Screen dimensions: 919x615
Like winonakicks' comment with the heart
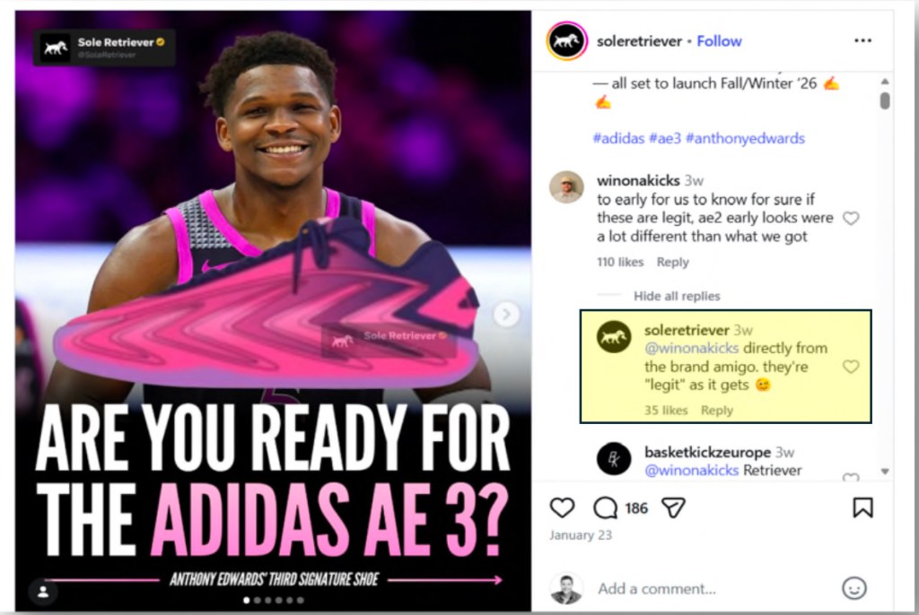851,219
